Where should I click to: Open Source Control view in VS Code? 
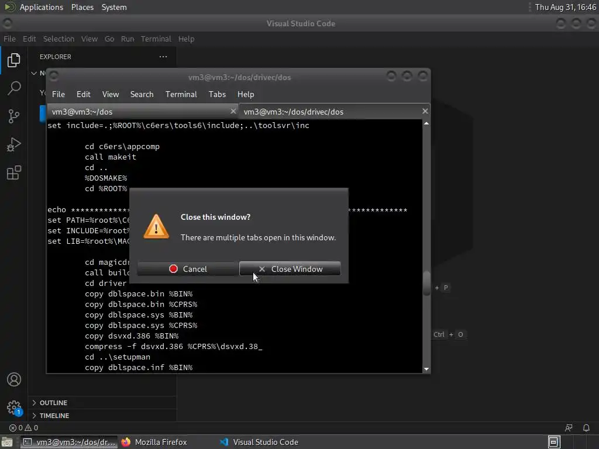tap(14, 116)
